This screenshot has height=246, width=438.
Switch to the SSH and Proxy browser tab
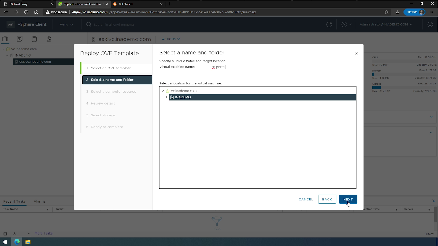tap(28, 4)
